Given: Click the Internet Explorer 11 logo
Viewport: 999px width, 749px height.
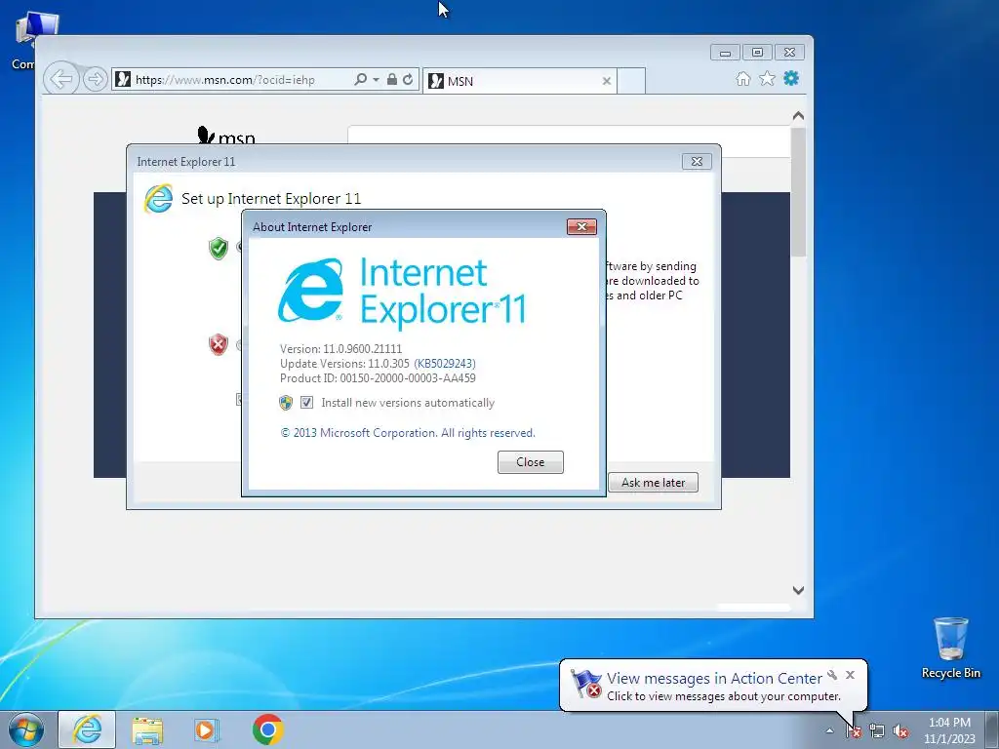Looking at the screenshot, I should 401,292.
